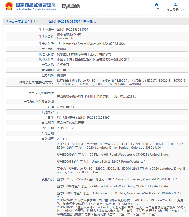
Task: Click registration number value 国械注进20153013597 in table
Action: [x=73, y=29]
